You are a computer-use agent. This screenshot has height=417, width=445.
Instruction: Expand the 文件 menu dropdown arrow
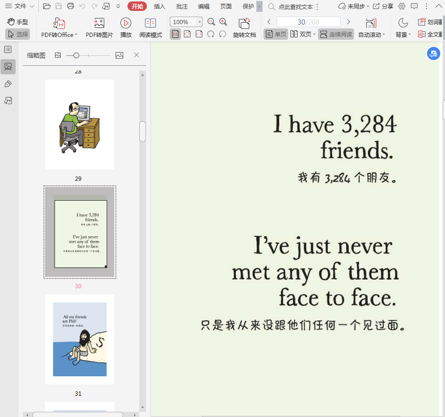point(32,6)
